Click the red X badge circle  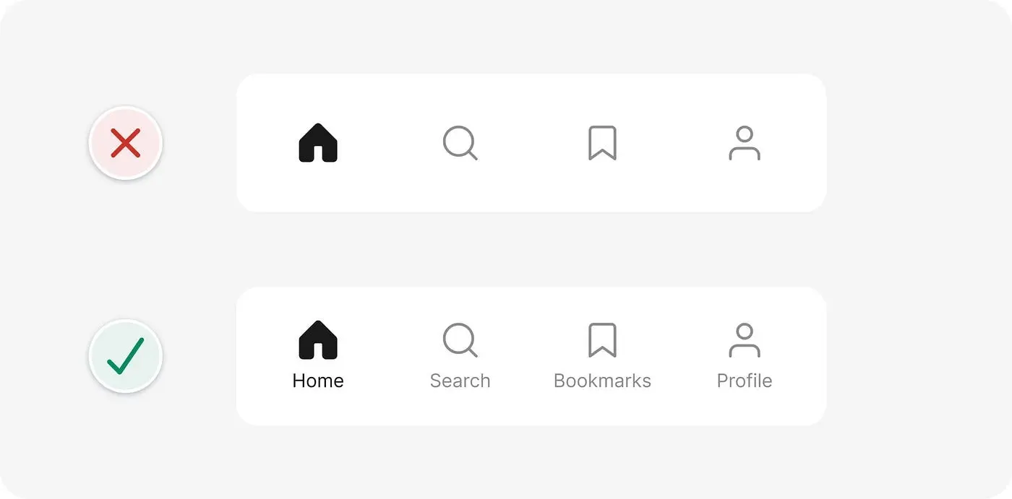tap(126, 143)
